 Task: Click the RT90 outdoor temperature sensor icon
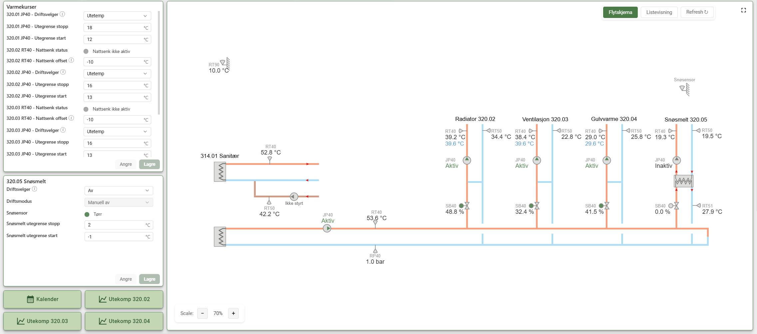(x=225, y=64)
